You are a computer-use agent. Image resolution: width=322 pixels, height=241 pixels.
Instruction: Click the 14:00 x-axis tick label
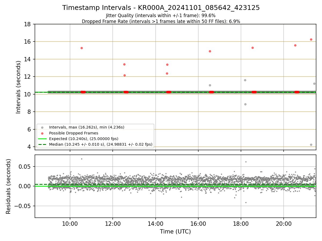pos(156,224)
